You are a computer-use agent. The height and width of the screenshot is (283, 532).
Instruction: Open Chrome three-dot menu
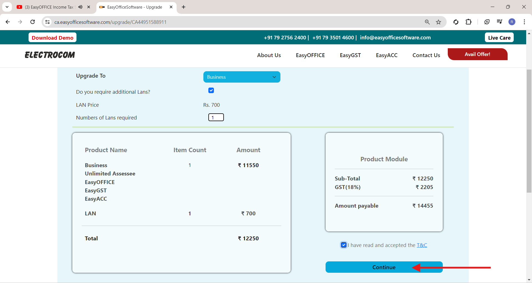tap(524, 22)
